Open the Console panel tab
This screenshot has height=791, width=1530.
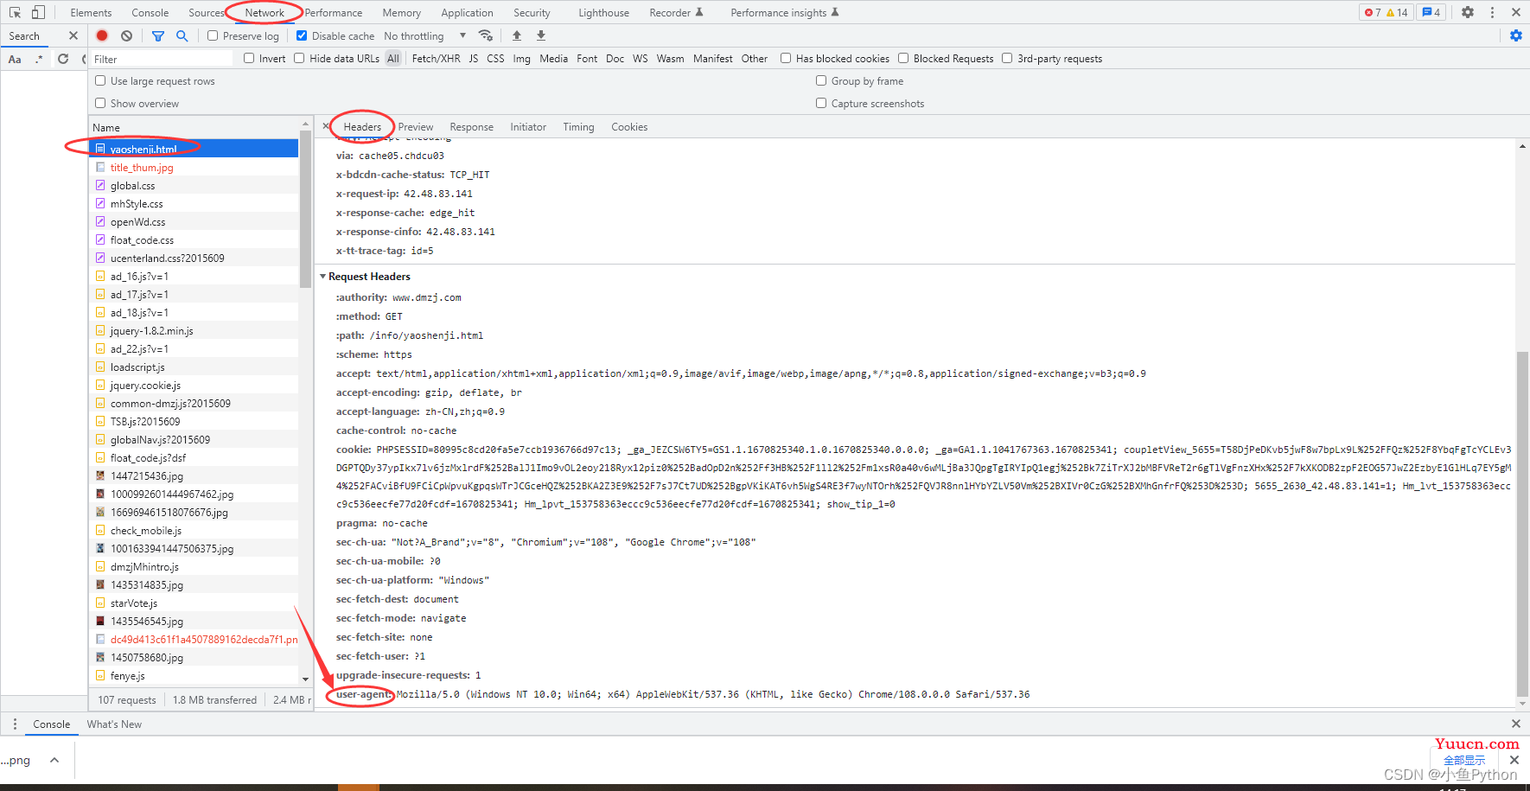click(x=150, y=12)
